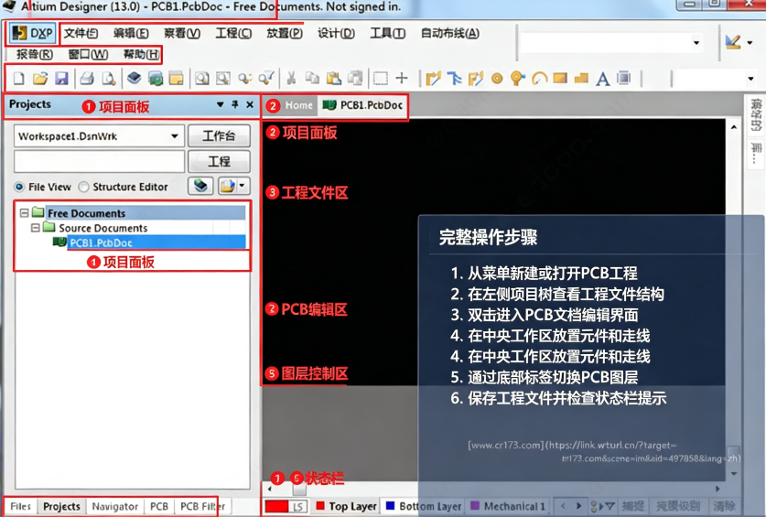766x517 pixels.
Task: Click the Zoom Filtered Objects icon
Action: tap(266, 78)
